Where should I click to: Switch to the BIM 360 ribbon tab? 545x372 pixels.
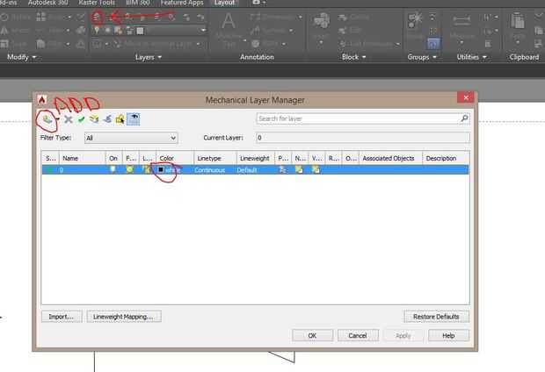click(x=138, y=3)
